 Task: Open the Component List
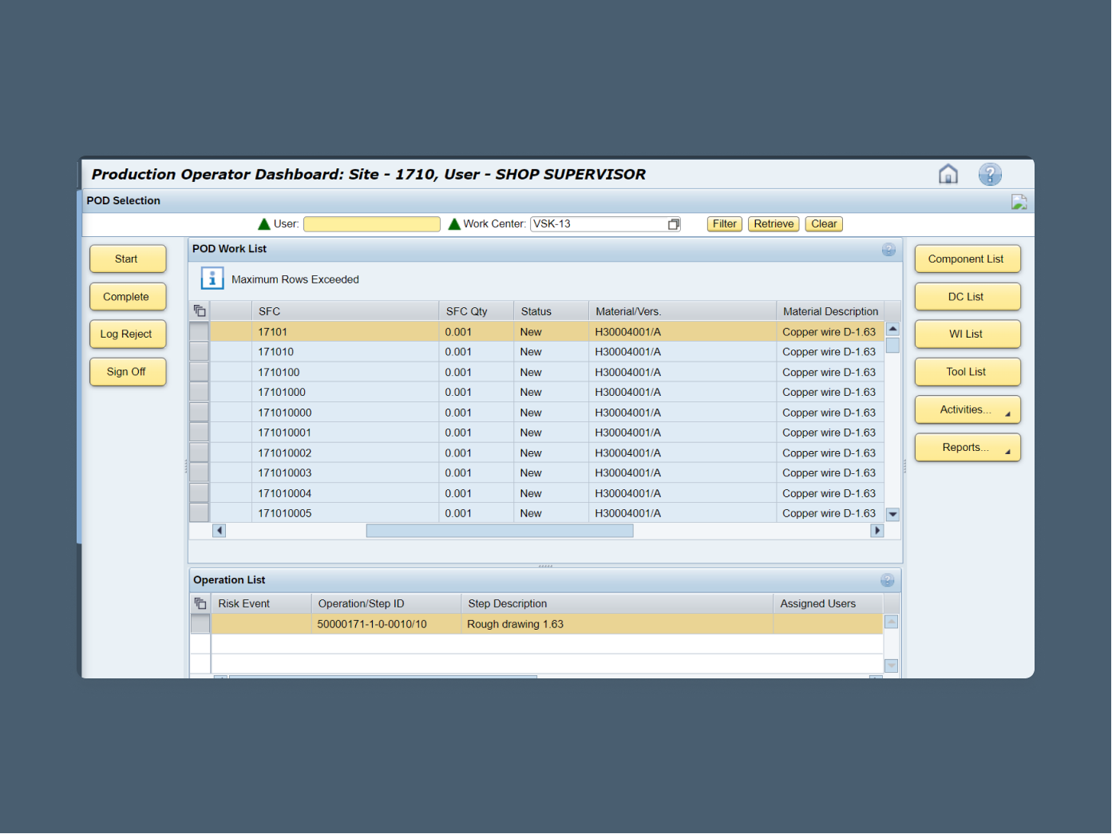click(968, 259)
